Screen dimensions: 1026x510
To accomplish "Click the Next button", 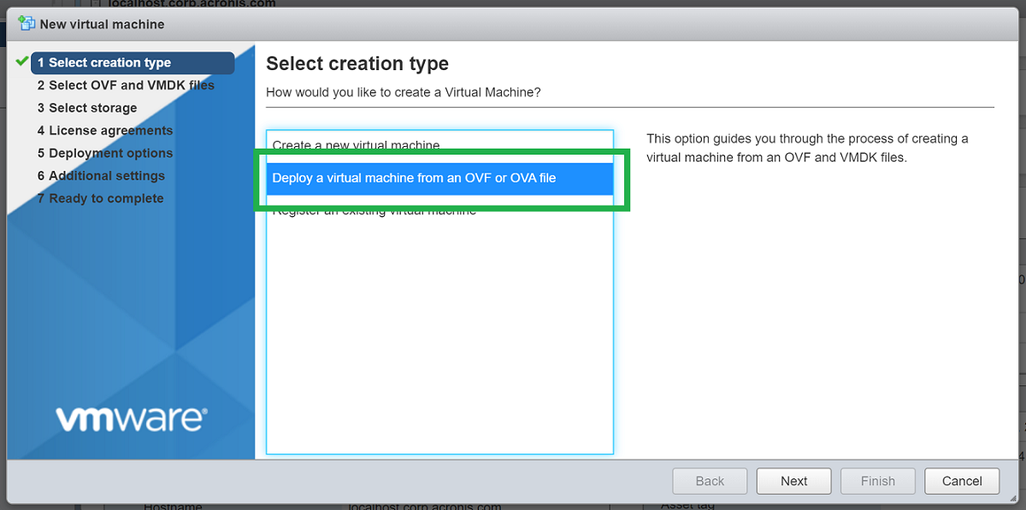I will click(793, 481).
